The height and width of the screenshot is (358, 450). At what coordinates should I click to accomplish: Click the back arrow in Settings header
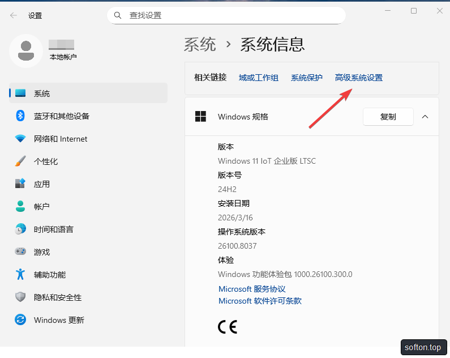tap(14, 15)
